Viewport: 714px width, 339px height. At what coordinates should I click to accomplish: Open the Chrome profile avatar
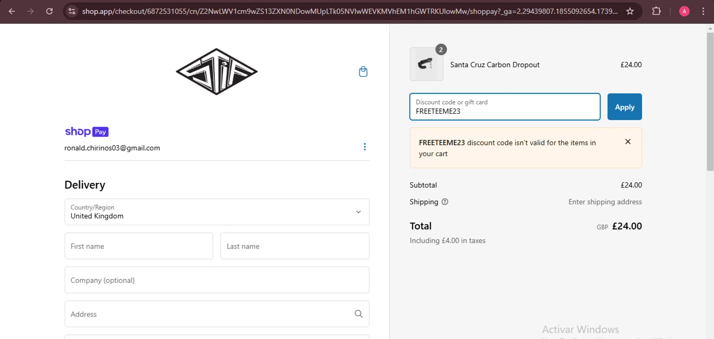pyautogui.click(x=684, y=11)
